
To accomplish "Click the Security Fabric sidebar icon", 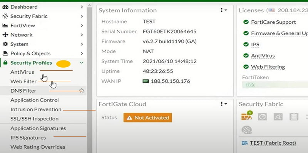I will (x=5, y=16).
